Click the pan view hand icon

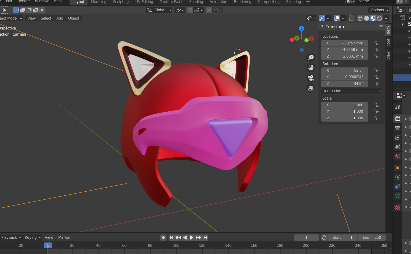tap(311, 68)
